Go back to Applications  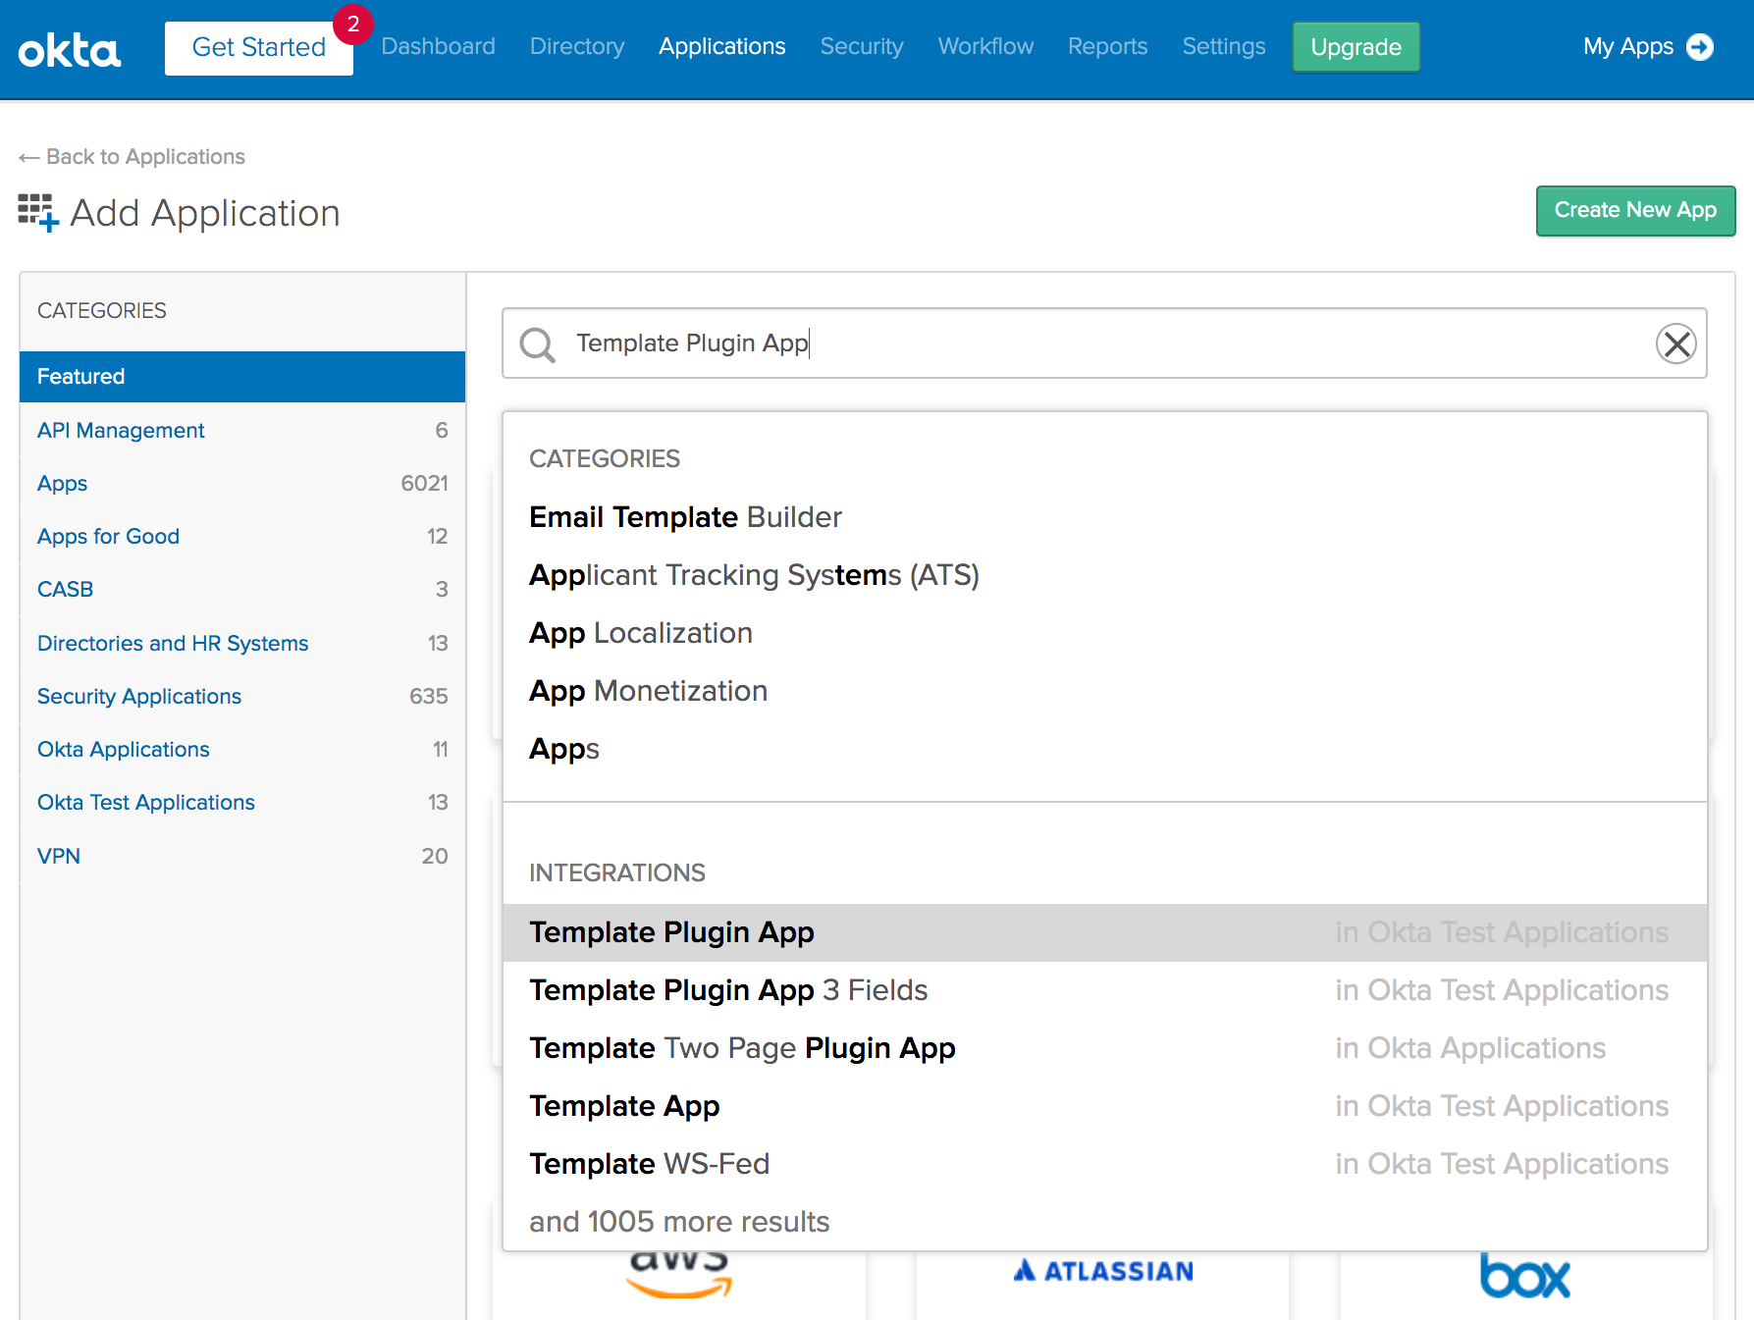pyautogui.click(x=132, y=157)
